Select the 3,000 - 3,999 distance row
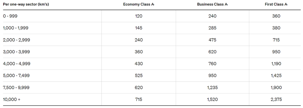 pyautogui.click(x=151, y=52)
